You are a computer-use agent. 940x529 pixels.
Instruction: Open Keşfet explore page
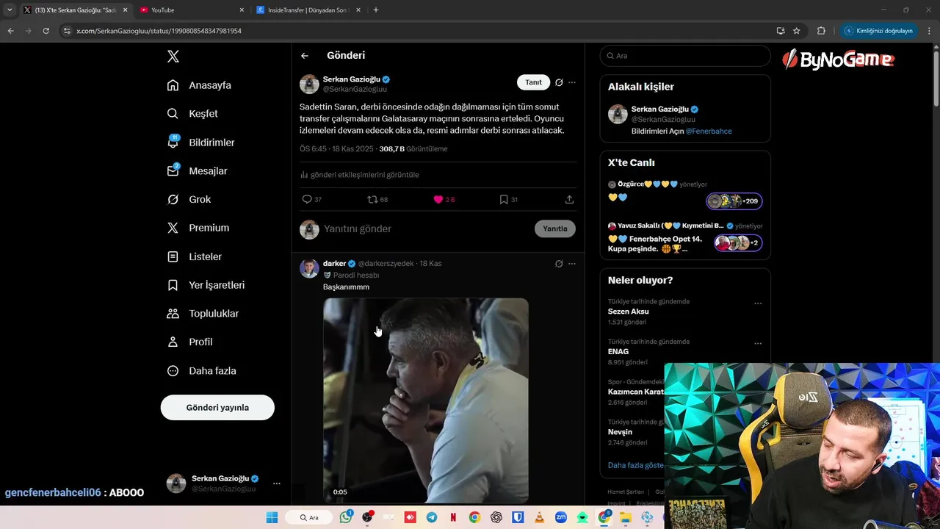[x=192, y=114]
